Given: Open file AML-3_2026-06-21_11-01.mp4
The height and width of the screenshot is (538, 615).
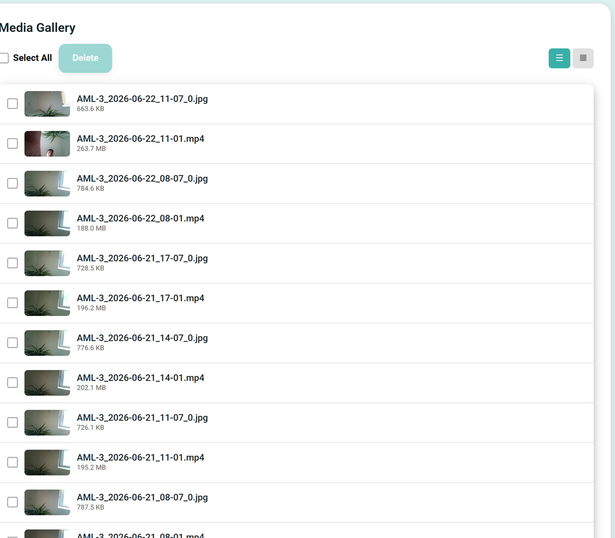Looking at the screenshot, I should click(x=140, y=457).
